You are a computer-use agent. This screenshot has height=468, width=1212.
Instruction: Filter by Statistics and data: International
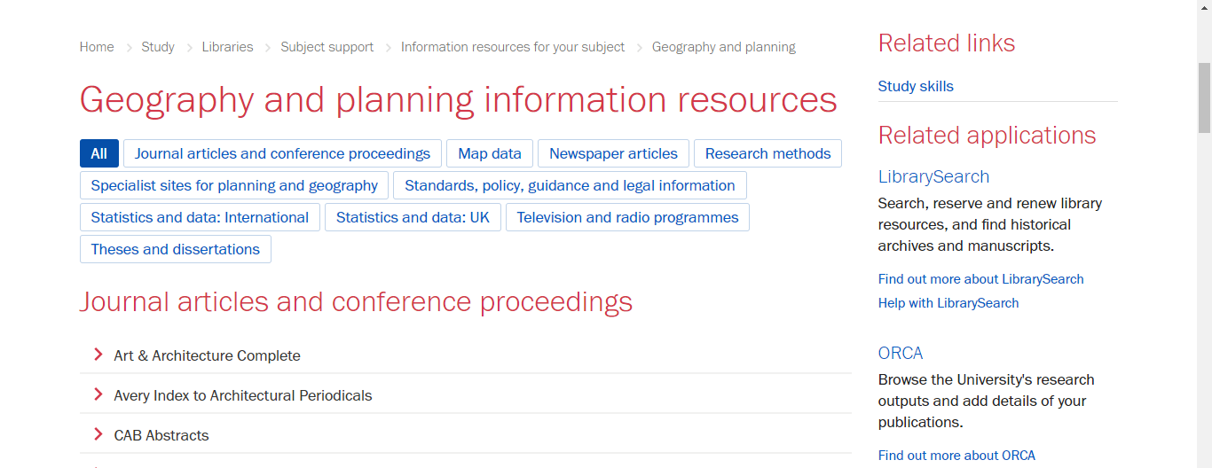[x=200, y=217]
